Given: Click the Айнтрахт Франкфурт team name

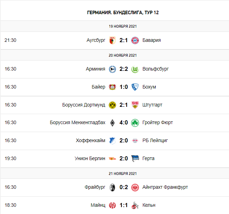Looking at the screenshot, I should tap(165, 187).
